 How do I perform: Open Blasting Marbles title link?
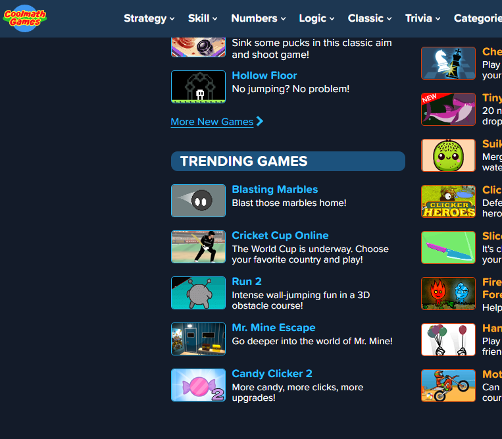(275, 190)
